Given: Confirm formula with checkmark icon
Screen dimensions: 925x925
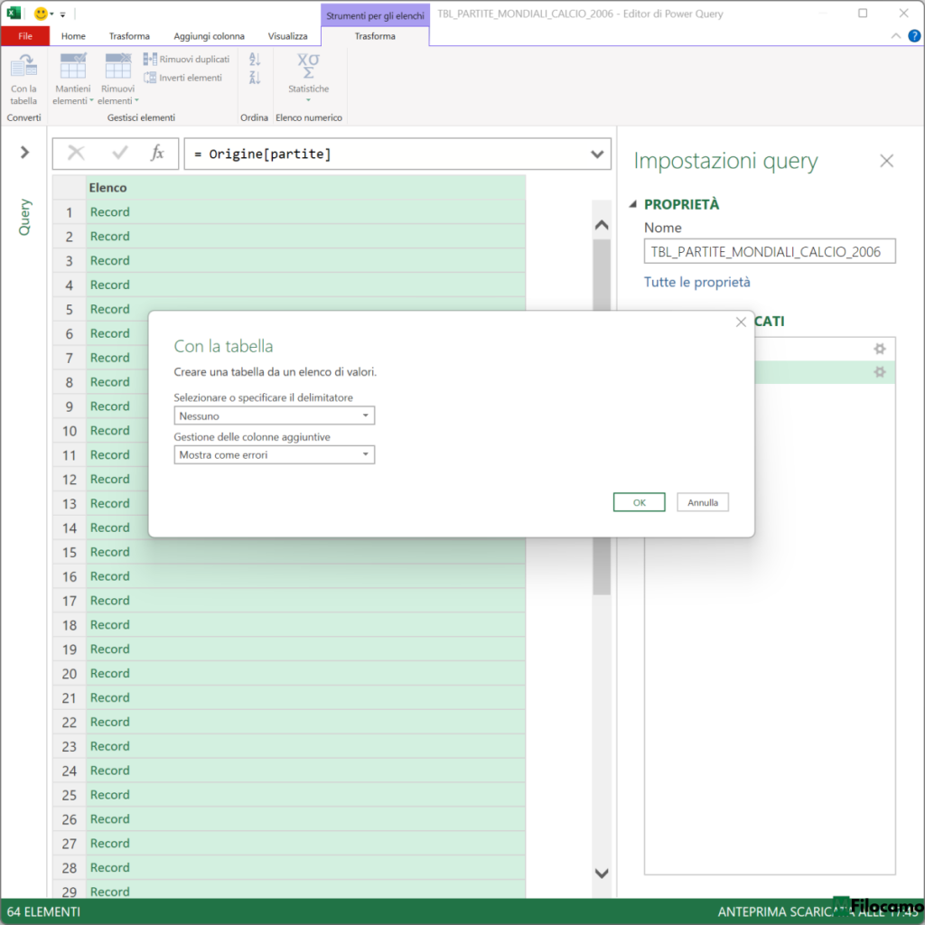Looking at the screenshot, I should (x=120, y=154).
